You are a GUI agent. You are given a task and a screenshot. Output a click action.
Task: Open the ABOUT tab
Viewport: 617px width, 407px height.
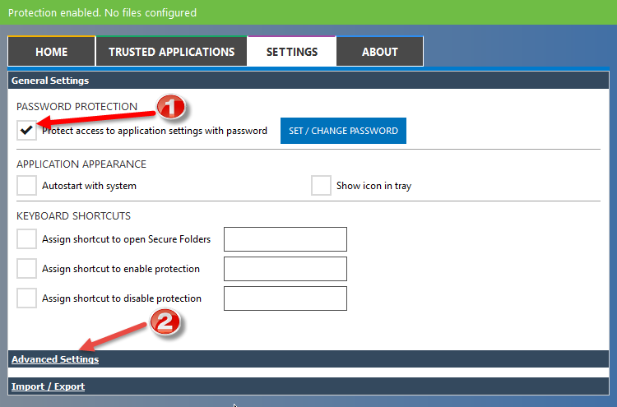[380, 52]
